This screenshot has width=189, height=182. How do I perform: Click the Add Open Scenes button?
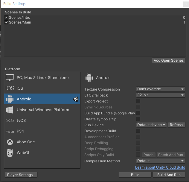[x=168, y=60]
